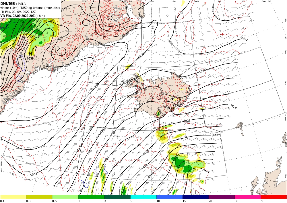Viewport: 287px width, 203px height.
Task: Select the pink 30–50 legend band
Action: pos(248,197)
